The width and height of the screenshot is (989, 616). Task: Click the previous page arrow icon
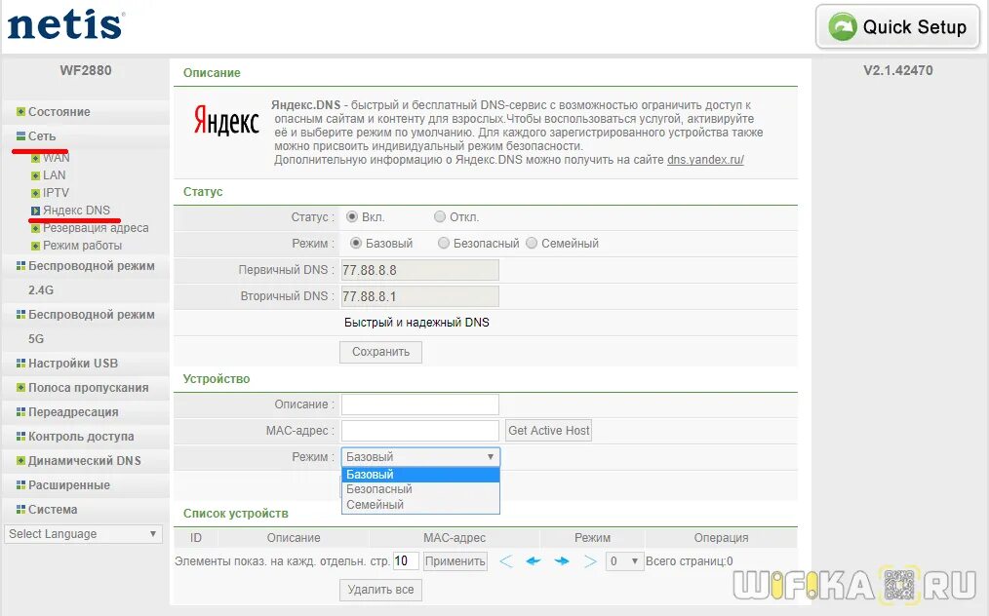[x=534, y=561]
